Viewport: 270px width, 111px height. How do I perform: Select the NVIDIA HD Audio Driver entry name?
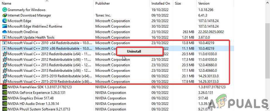33,103
